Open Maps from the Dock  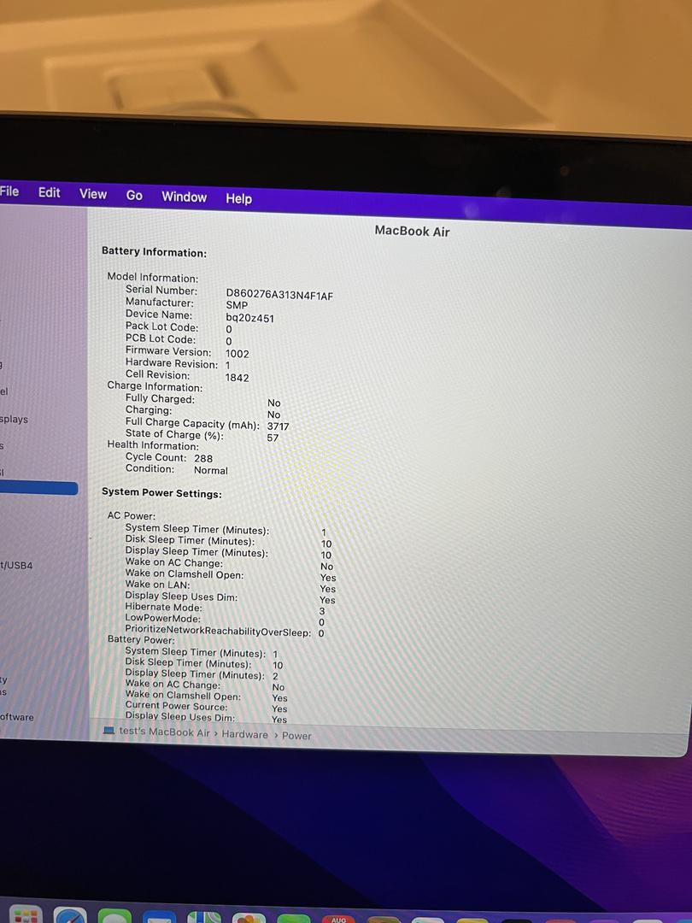pyautogui.click(x=204, y=917)
